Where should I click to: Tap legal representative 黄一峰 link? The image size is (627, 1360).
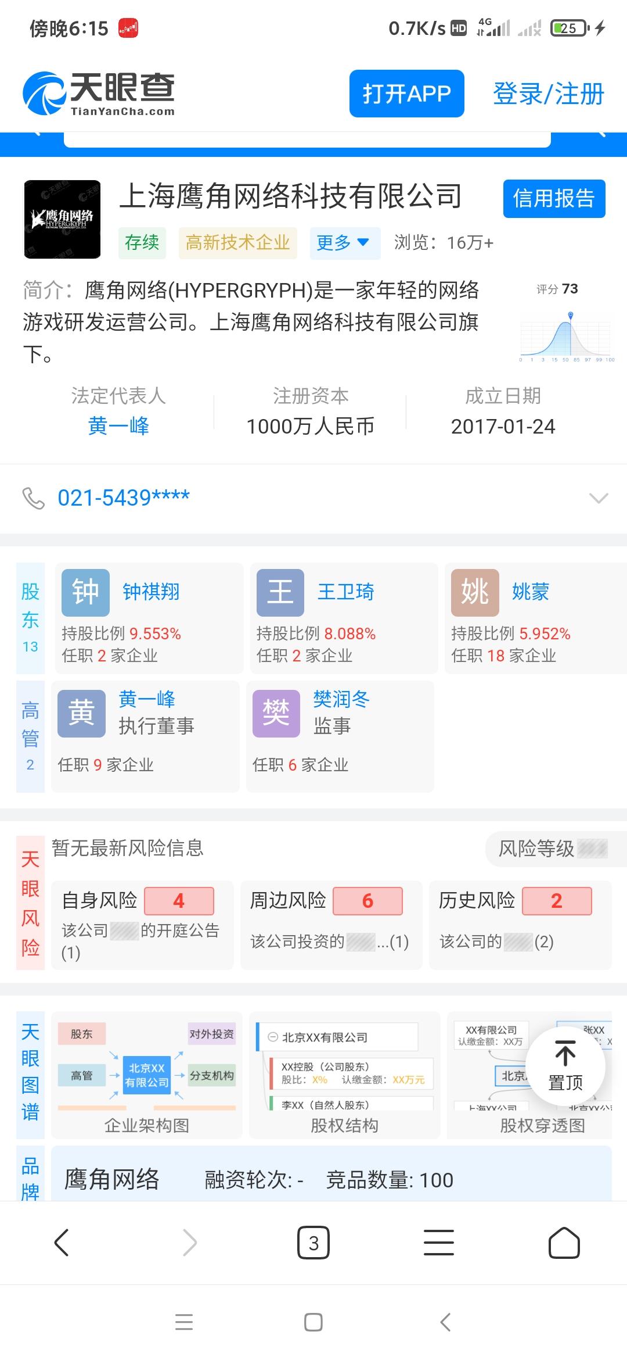point(118,426)
